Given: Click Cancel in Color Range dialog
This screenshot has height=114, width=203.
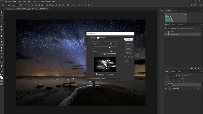Looking at the screenshot, I should pos(128,43).
